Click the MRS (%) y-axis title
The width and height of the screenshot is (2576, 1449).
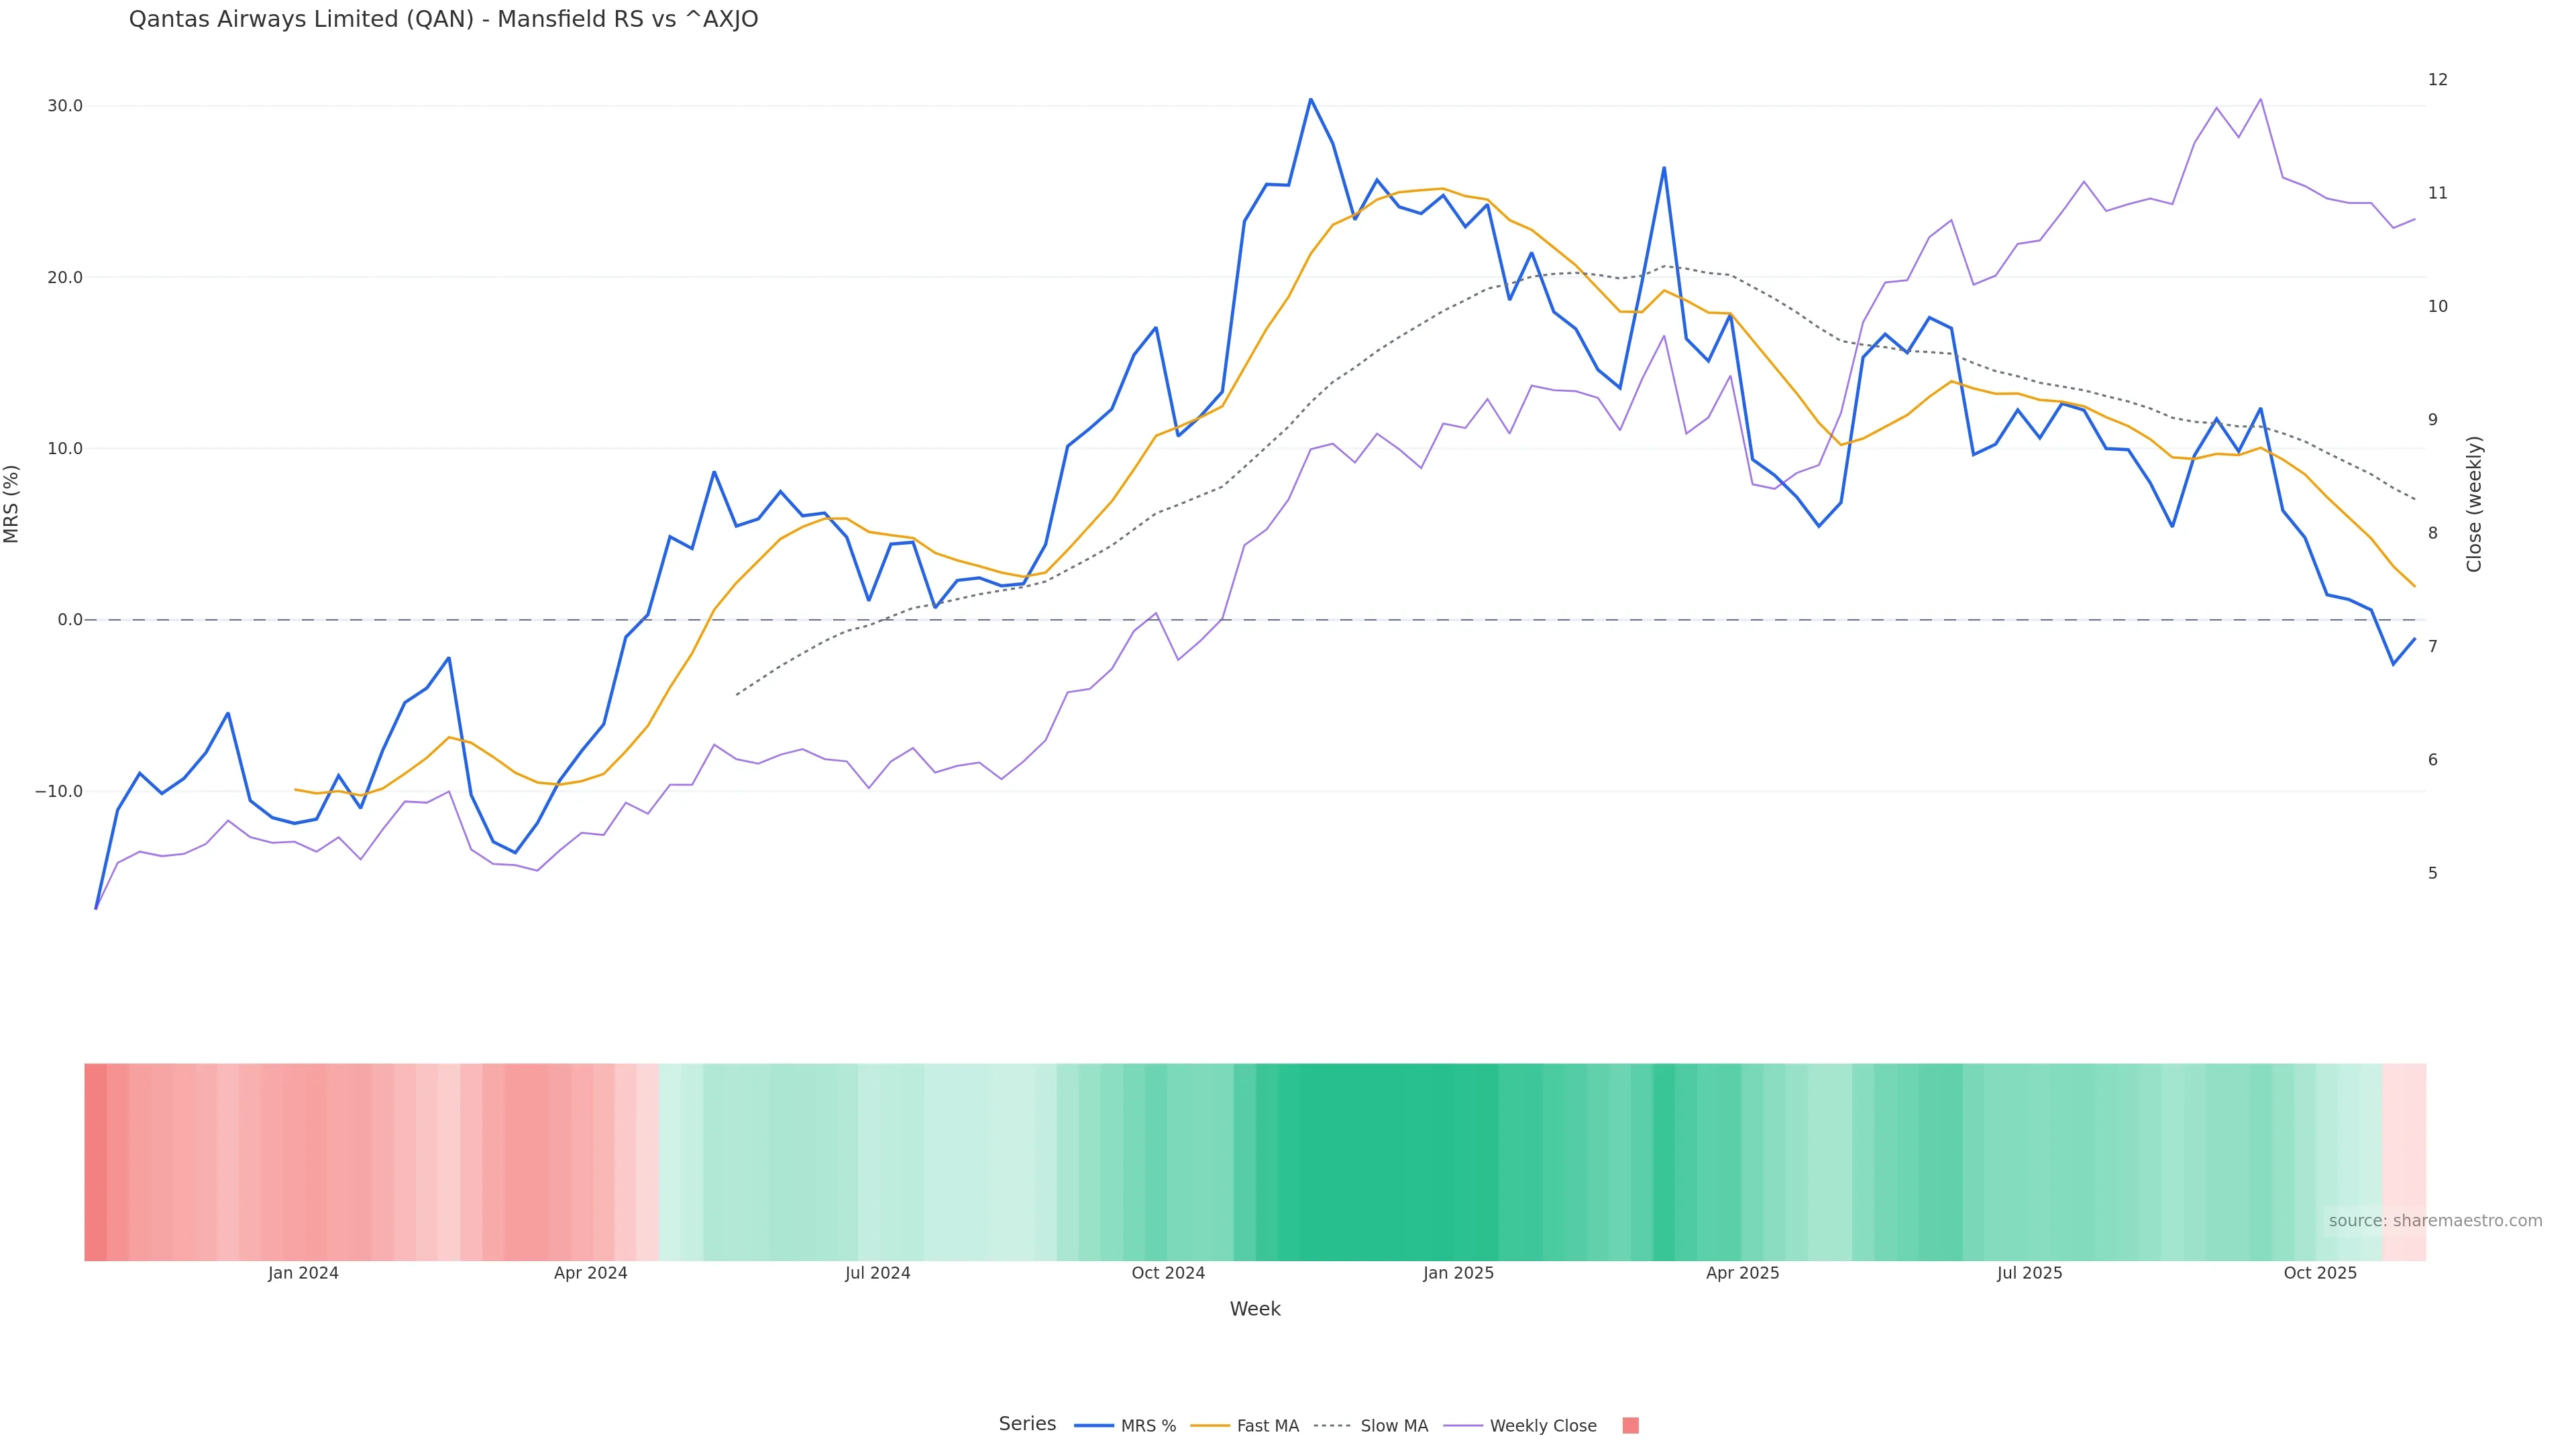pyautogui.click(x=12, y=503)
